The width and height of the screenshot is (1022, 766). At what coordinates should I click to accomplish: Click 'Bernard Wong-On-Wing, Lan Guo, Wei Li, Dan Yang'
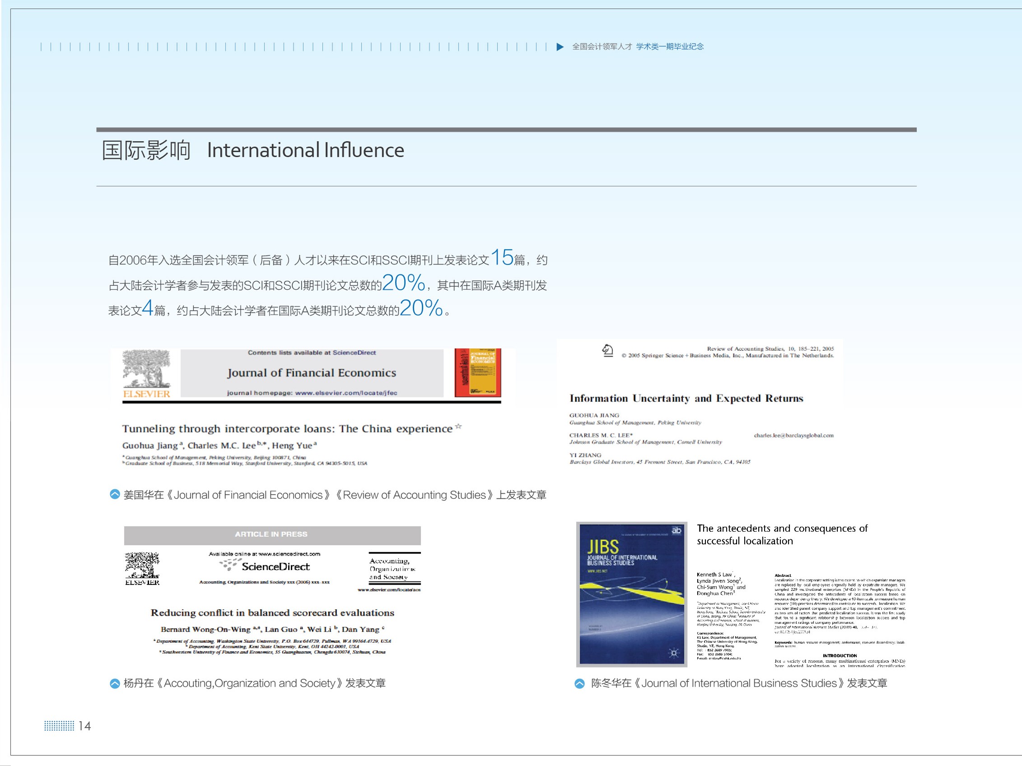click(x=272, y=629)
